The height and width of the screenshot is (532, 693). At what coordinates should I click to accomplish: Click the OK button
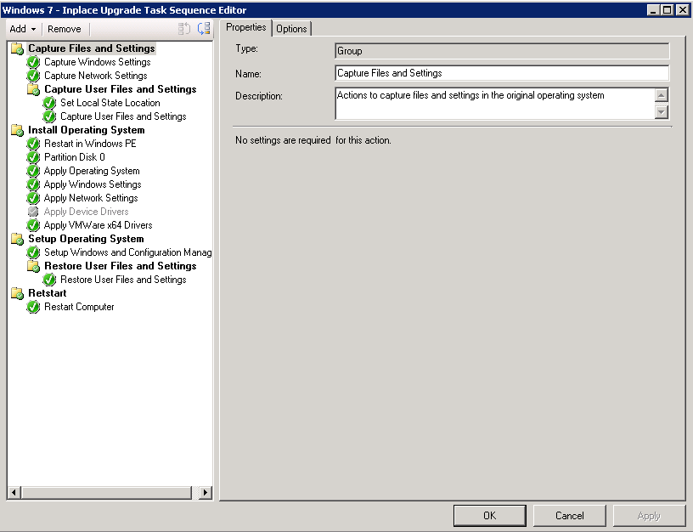tap(489, 515)
